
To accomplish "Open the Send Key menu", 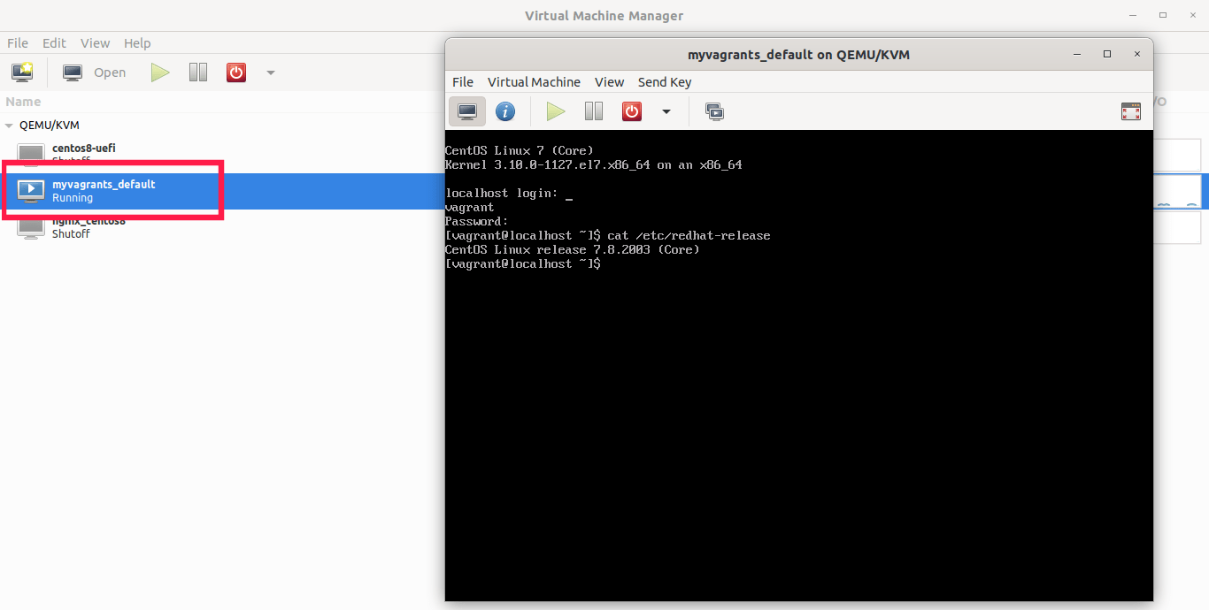I will tap(664, 81).
